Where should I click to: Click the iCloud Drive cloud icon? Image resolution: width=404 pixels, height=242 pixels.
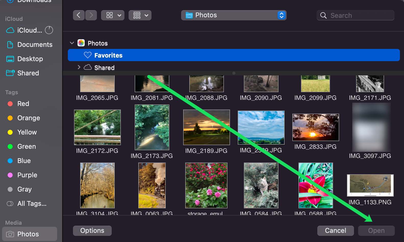pyautogui.click(x=10, y=30)
